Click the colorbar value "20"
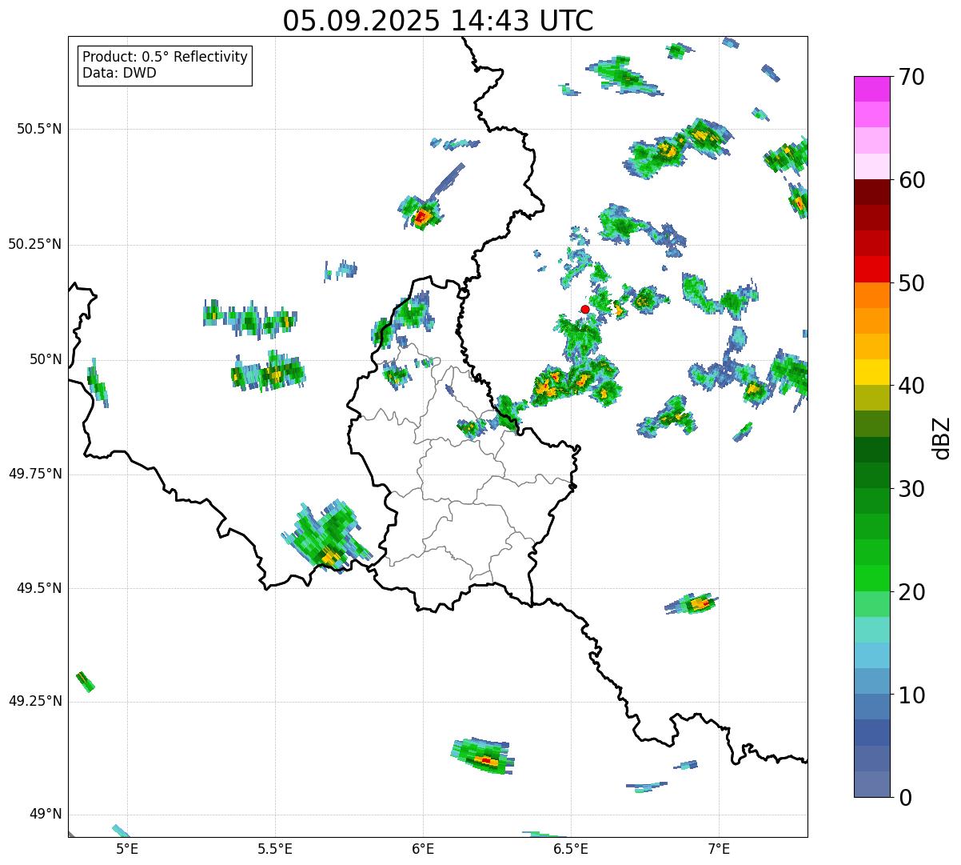Screen dimensions: 961x865 (911, 592)
